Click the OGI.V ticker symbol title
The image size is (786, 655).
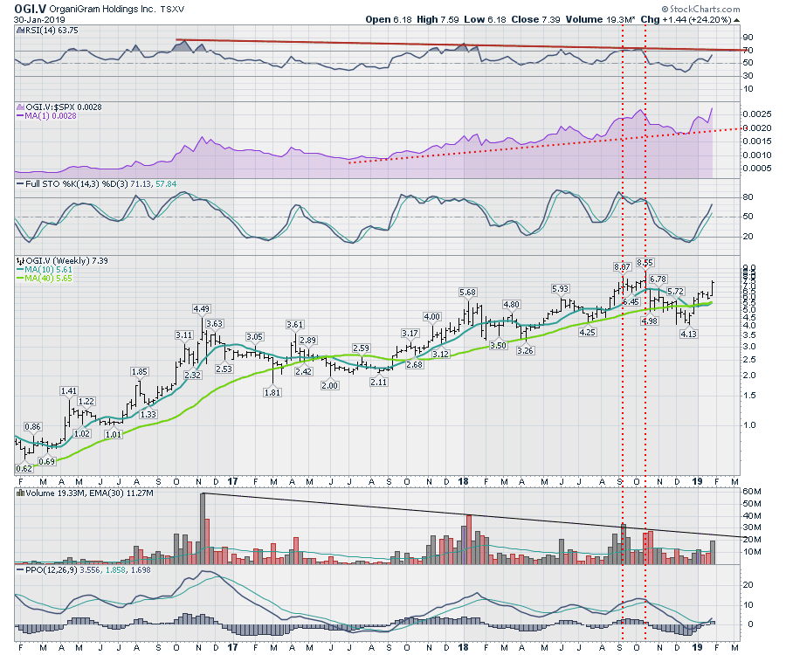click(31, 9)
